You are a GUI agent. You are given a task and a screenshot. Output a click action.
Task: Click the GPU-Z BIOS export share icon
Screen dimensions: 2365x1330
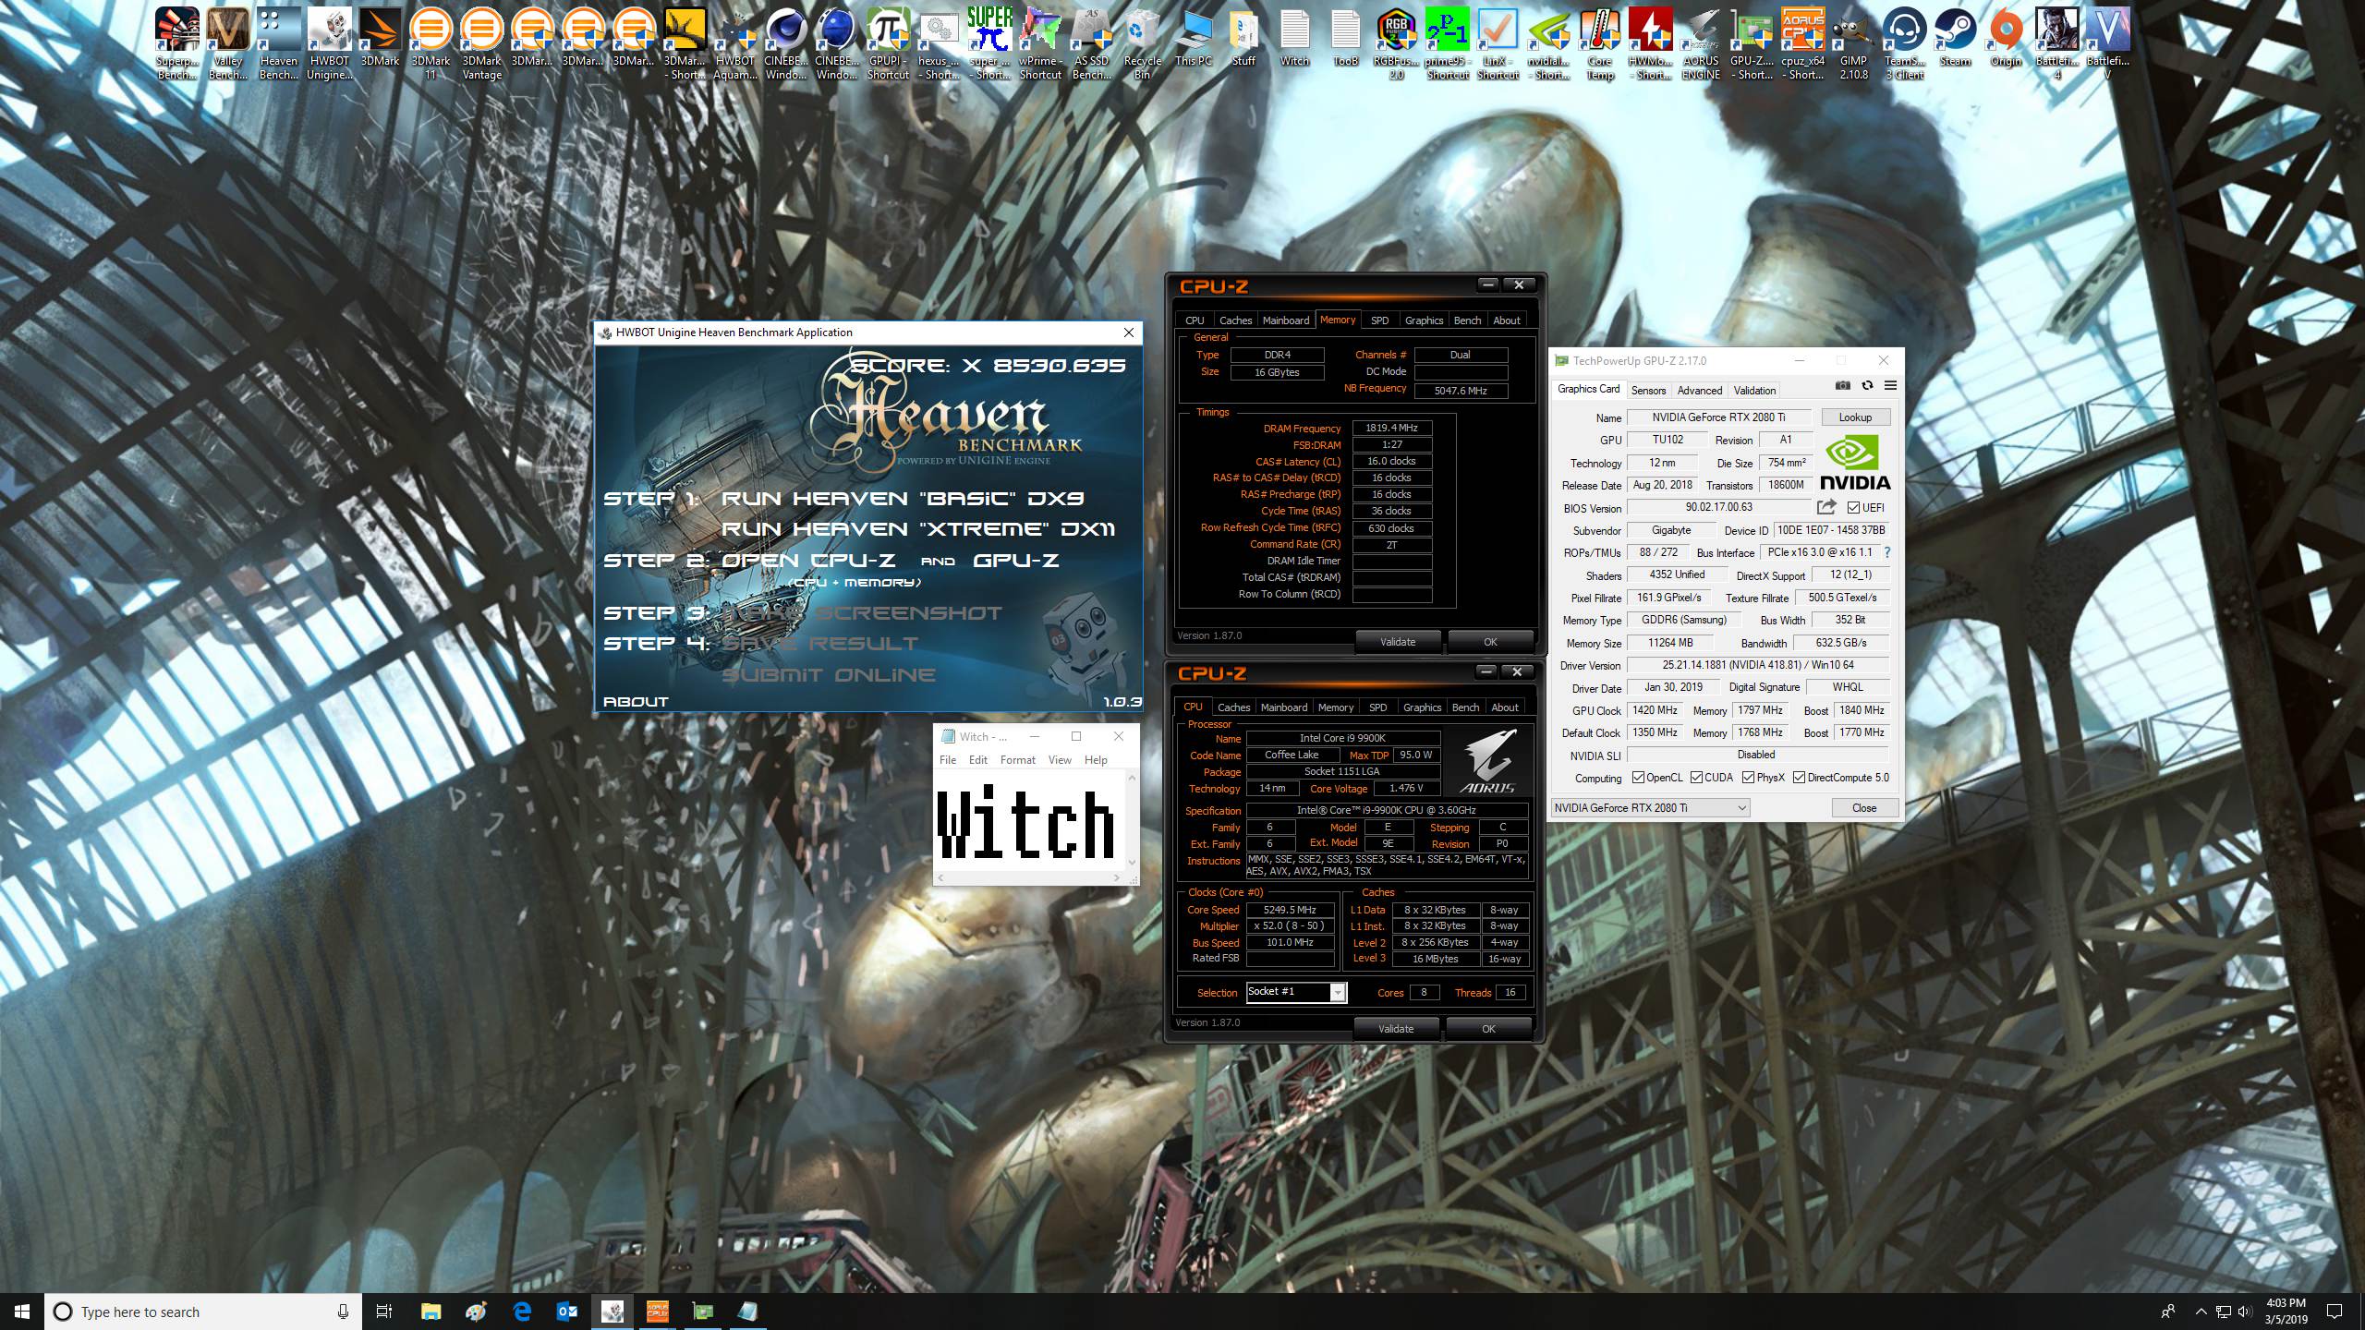pyautogui.click(x=1826, y=507)
